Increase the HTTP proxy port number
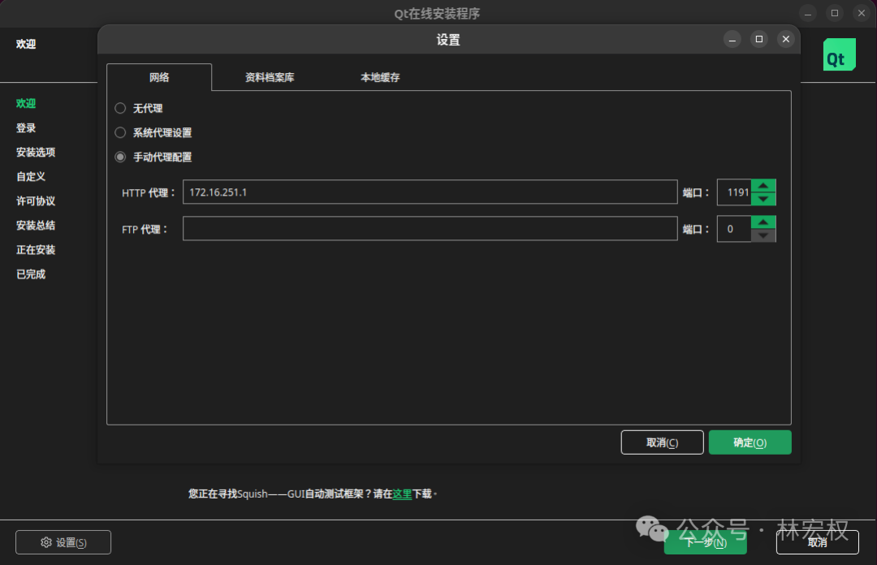This screenshot has width=877, height=565. [763, 186]
